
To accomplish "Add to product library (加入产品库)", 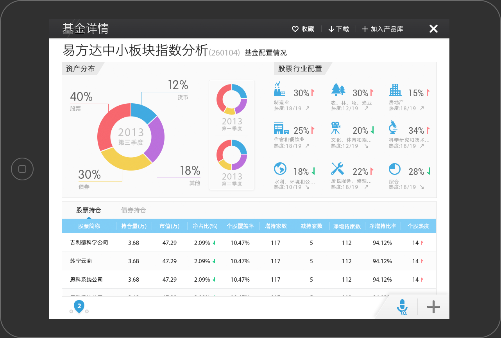I will 383,29.
